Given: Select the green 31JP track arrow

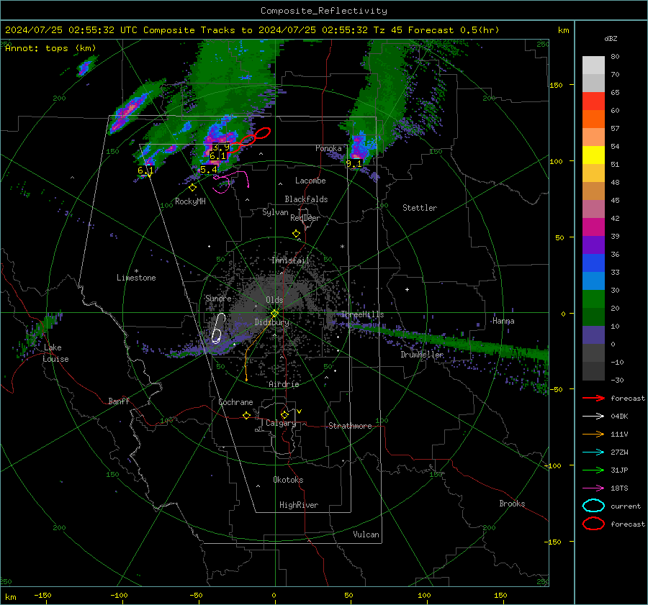Looking at the screenshot, I should coord(593,470).
